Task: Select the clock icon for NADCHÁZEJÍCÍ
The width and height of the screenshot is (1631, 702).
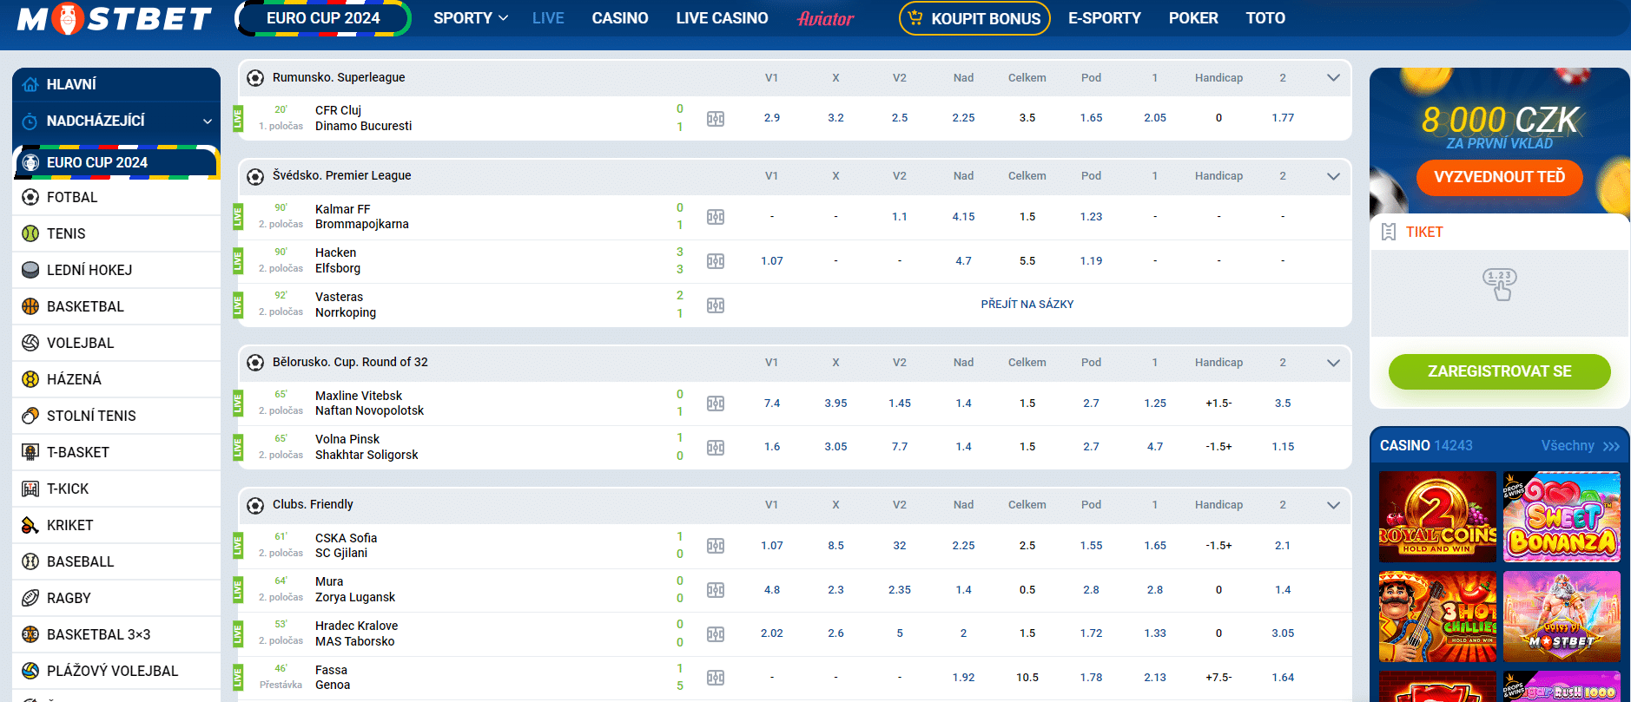Action: [30, 121]
